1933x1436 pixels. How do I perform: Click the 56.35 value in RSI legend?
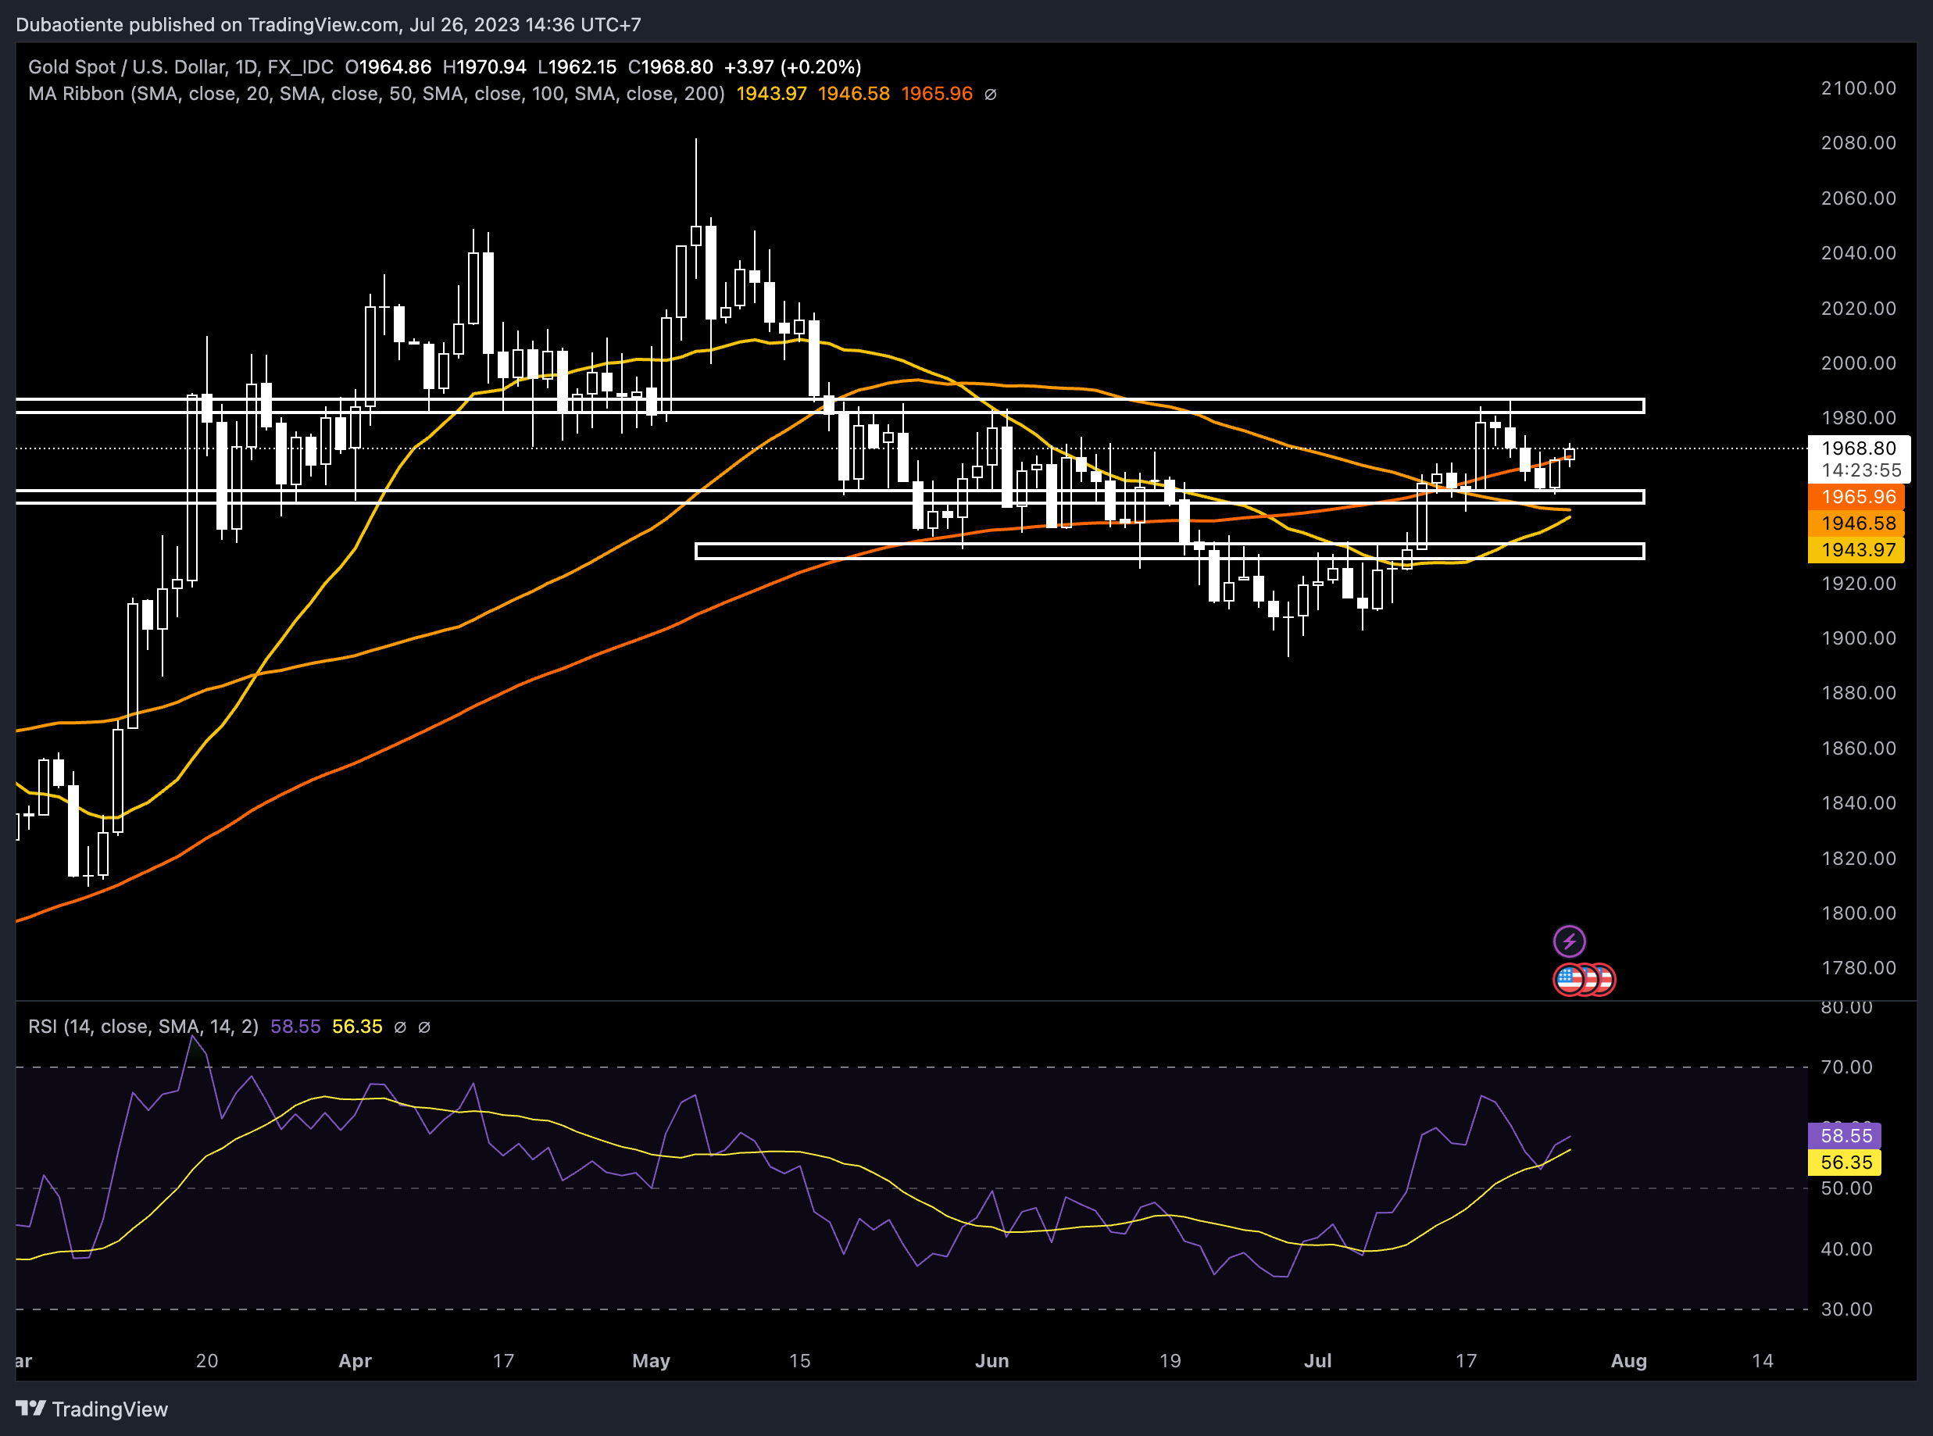tap(357, 1027)
